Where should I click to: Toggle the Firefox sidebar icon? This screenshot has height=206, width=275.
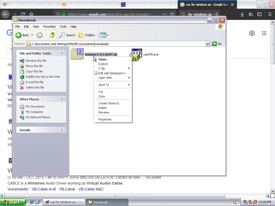pyautogui.click(x=259, y=14)
